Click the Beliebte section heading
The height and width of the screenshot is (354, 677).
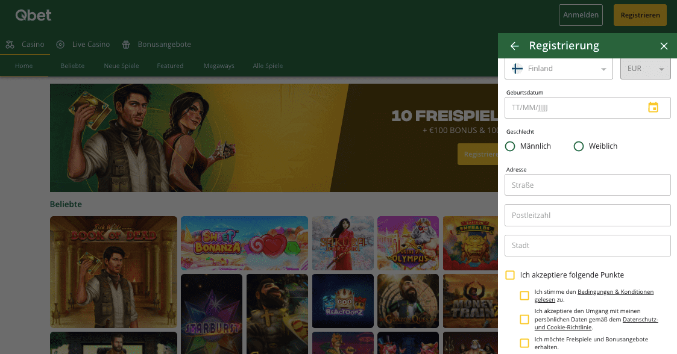point(66,204)
